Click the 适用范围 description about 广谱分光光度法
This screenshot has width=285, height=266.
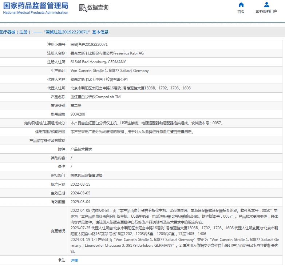132,132
